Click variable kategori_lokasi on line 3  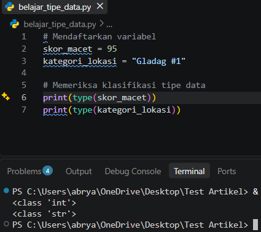(80, 62)
